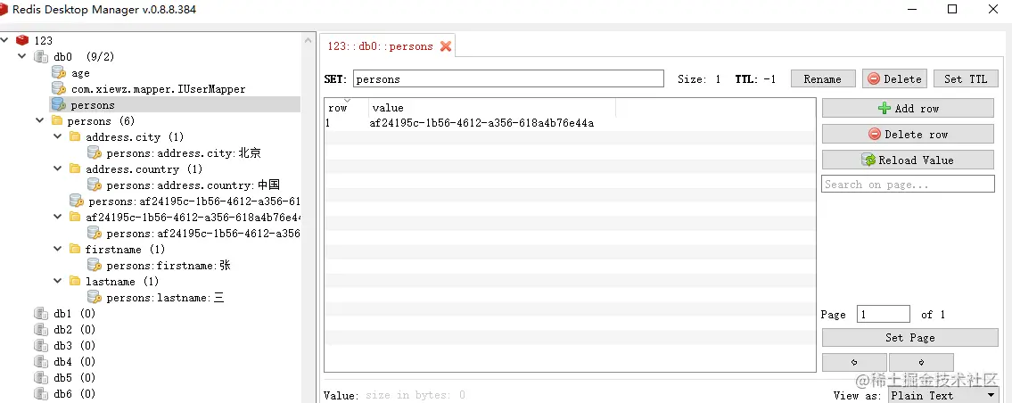Click the Delete row button
The height and width of the screenshot is (403, 1012).
coord(908,135)
